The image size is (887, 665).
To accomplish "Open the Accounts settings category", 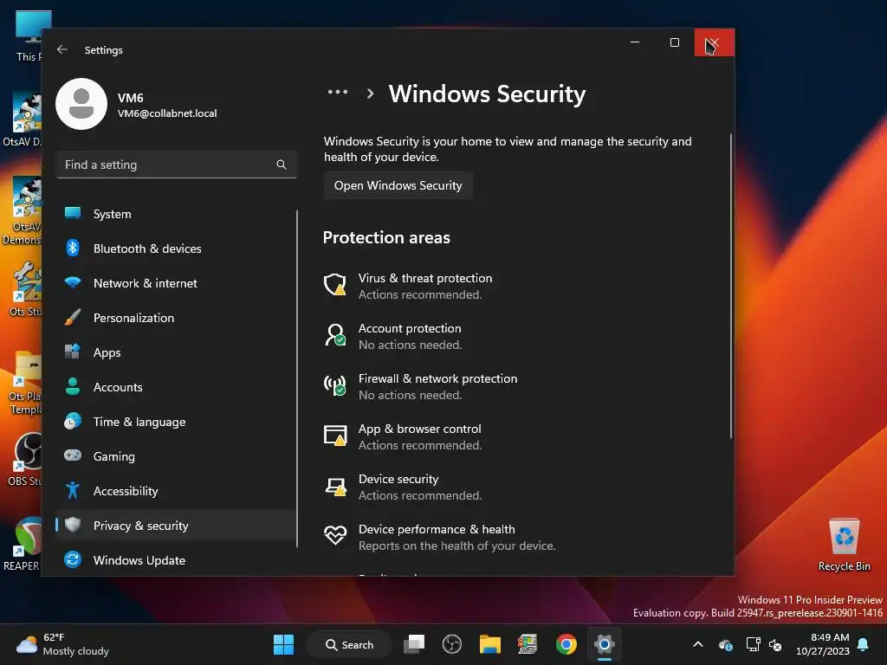I will [175, 387].
